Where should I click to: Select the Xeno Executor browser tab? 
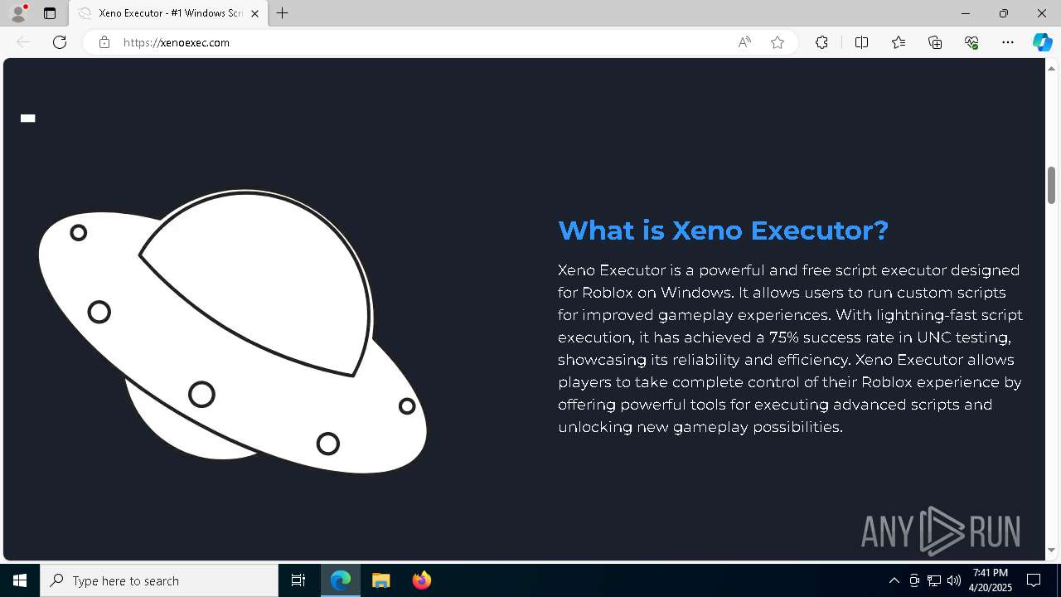pos(168,13)
